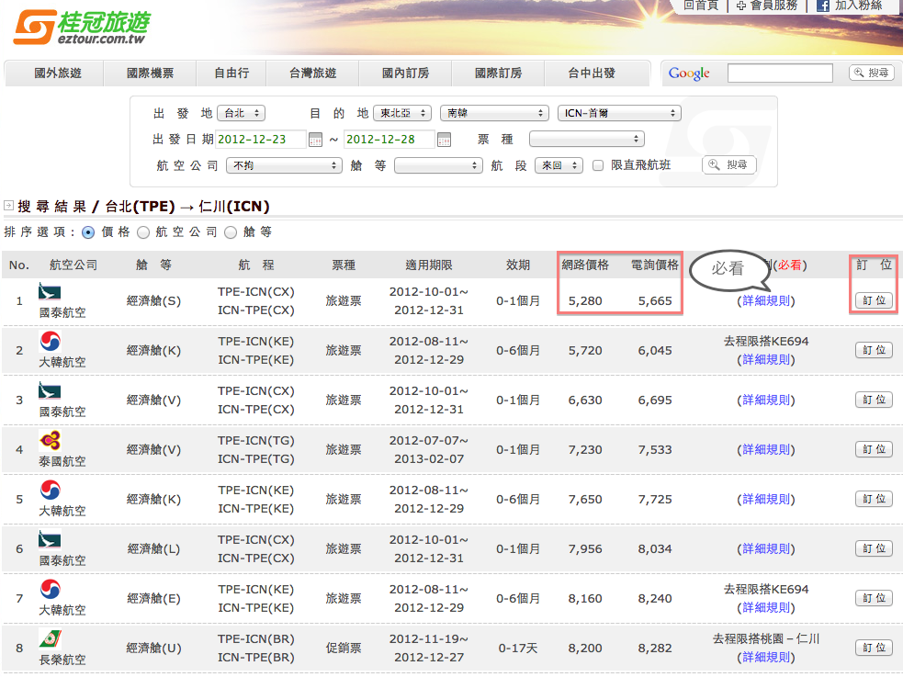Book row 8 EVA Air 訂位 button
903x677 pixels.
click(x=874, y=648)
